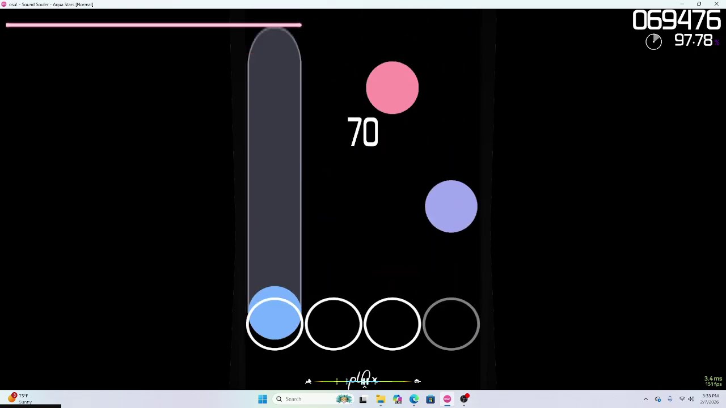
Task: Open the OBS recording app in taskbar
Action: point(465,399)
